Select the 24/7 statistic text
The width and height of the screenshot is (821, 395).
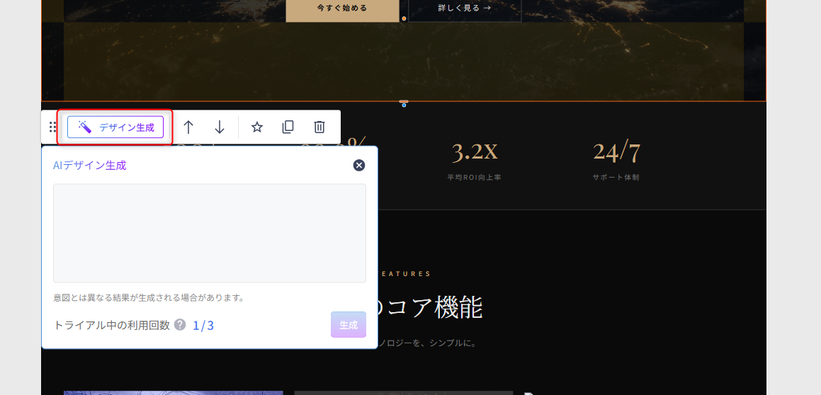(x=616, y=151)
